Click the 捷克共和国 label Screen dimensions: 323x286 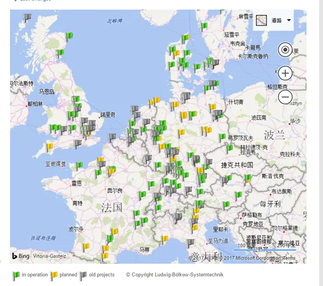237,165
